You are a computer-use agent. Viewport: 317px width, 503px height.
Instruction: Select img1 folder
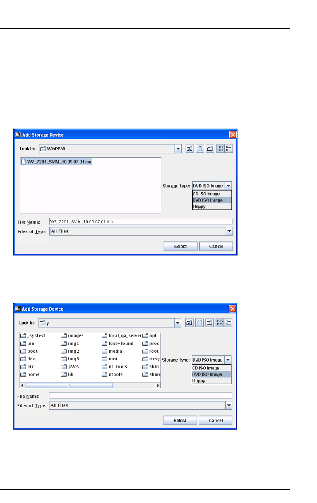click(x=70, y=343)
